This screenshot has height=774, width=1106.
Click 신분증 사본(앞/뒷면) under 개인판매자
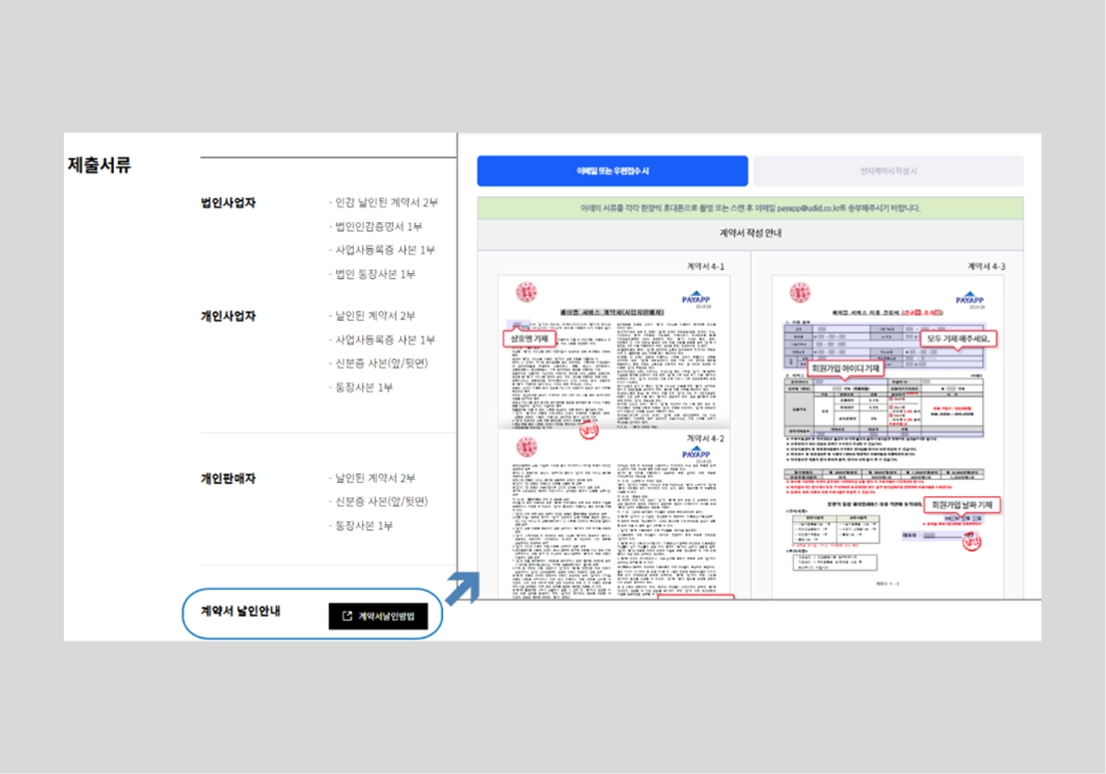click(x=378, y=501)
